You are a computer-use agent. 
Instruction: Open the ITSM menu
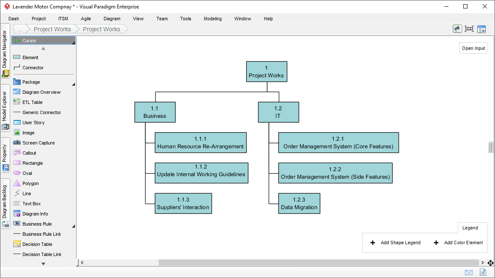[63, 19]
